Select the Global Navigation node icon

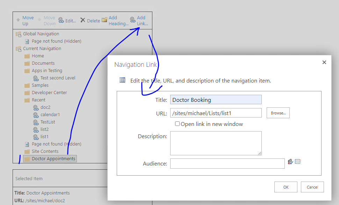19,34
